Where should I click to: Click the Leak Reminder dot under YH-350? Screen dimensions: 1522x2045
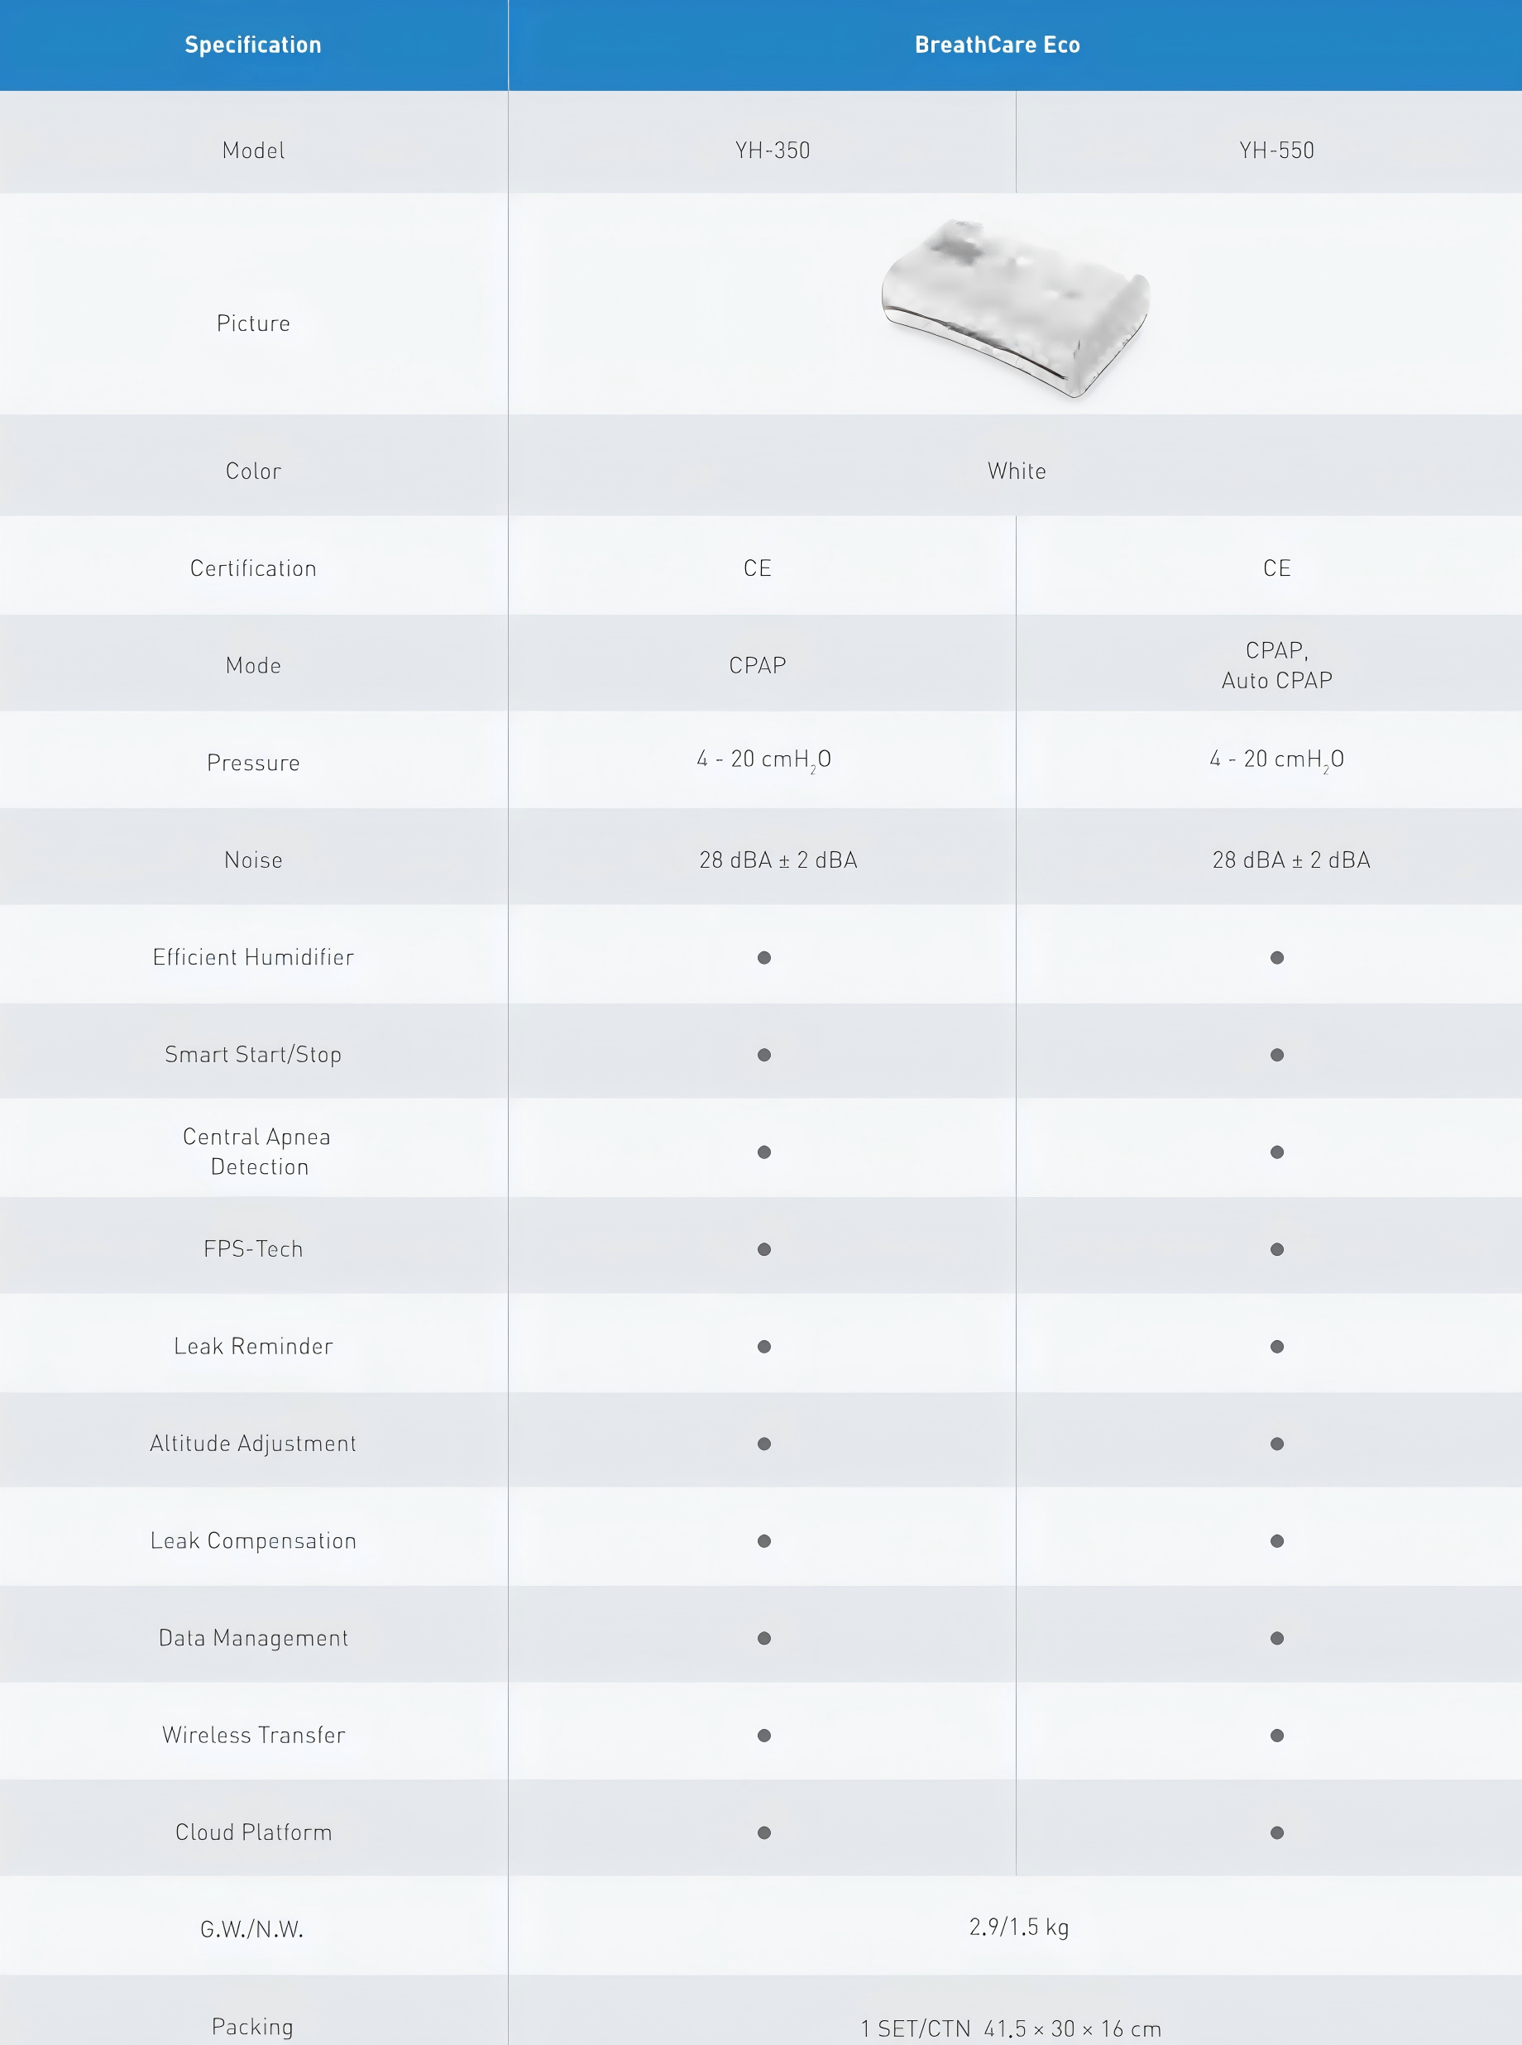point(763,1346)
